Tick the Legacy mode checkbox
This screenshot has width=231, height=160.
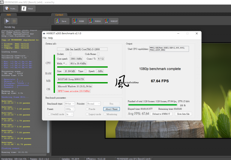(x=87, y=114)
